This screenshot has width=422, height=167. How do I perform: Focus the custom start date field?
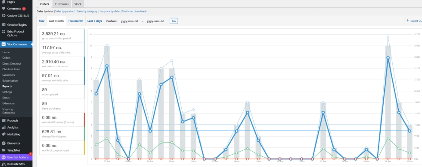[x=130, y=21]
